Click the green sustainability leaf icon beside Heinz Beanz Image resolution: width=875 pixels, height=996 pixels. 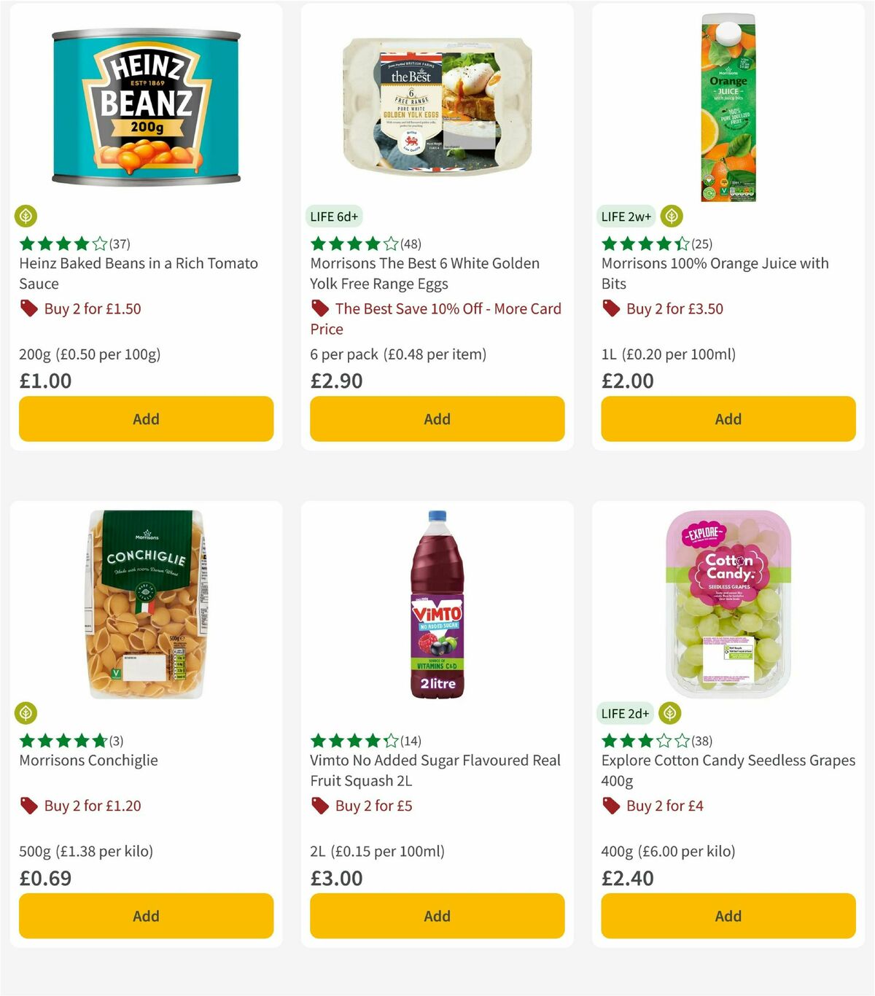click(x=26, y=216)
